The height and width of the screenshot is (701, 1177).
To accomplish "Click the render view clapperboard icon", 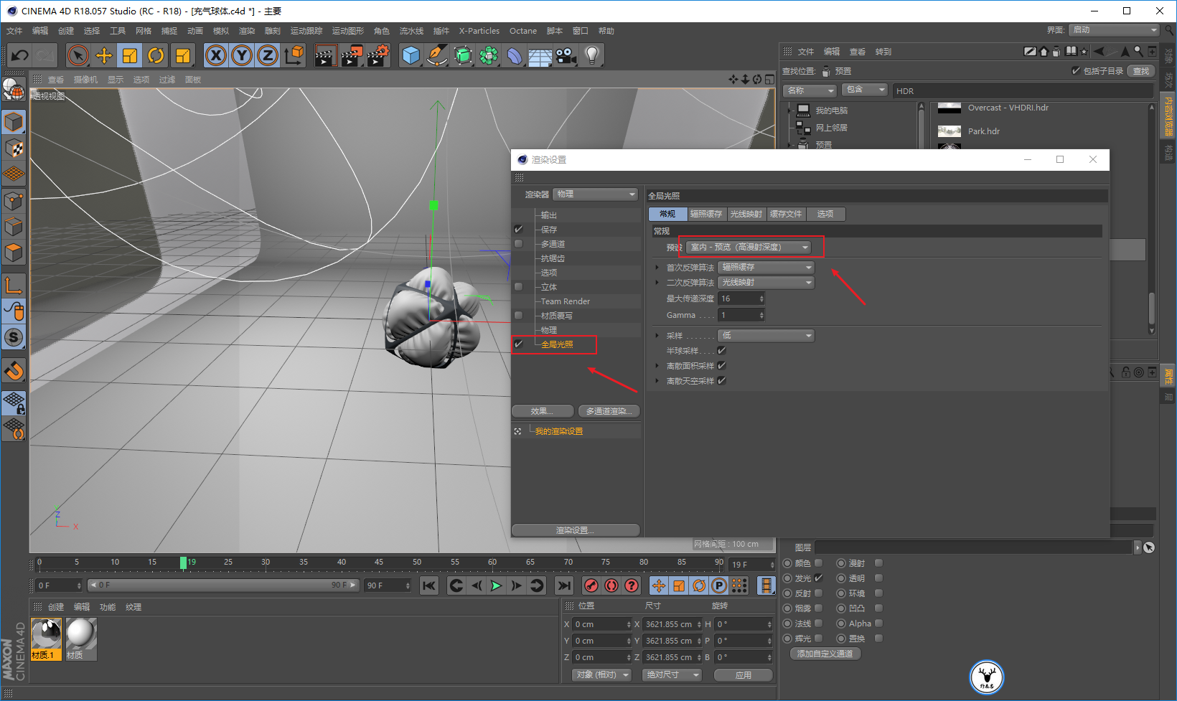I will (325, 55).
